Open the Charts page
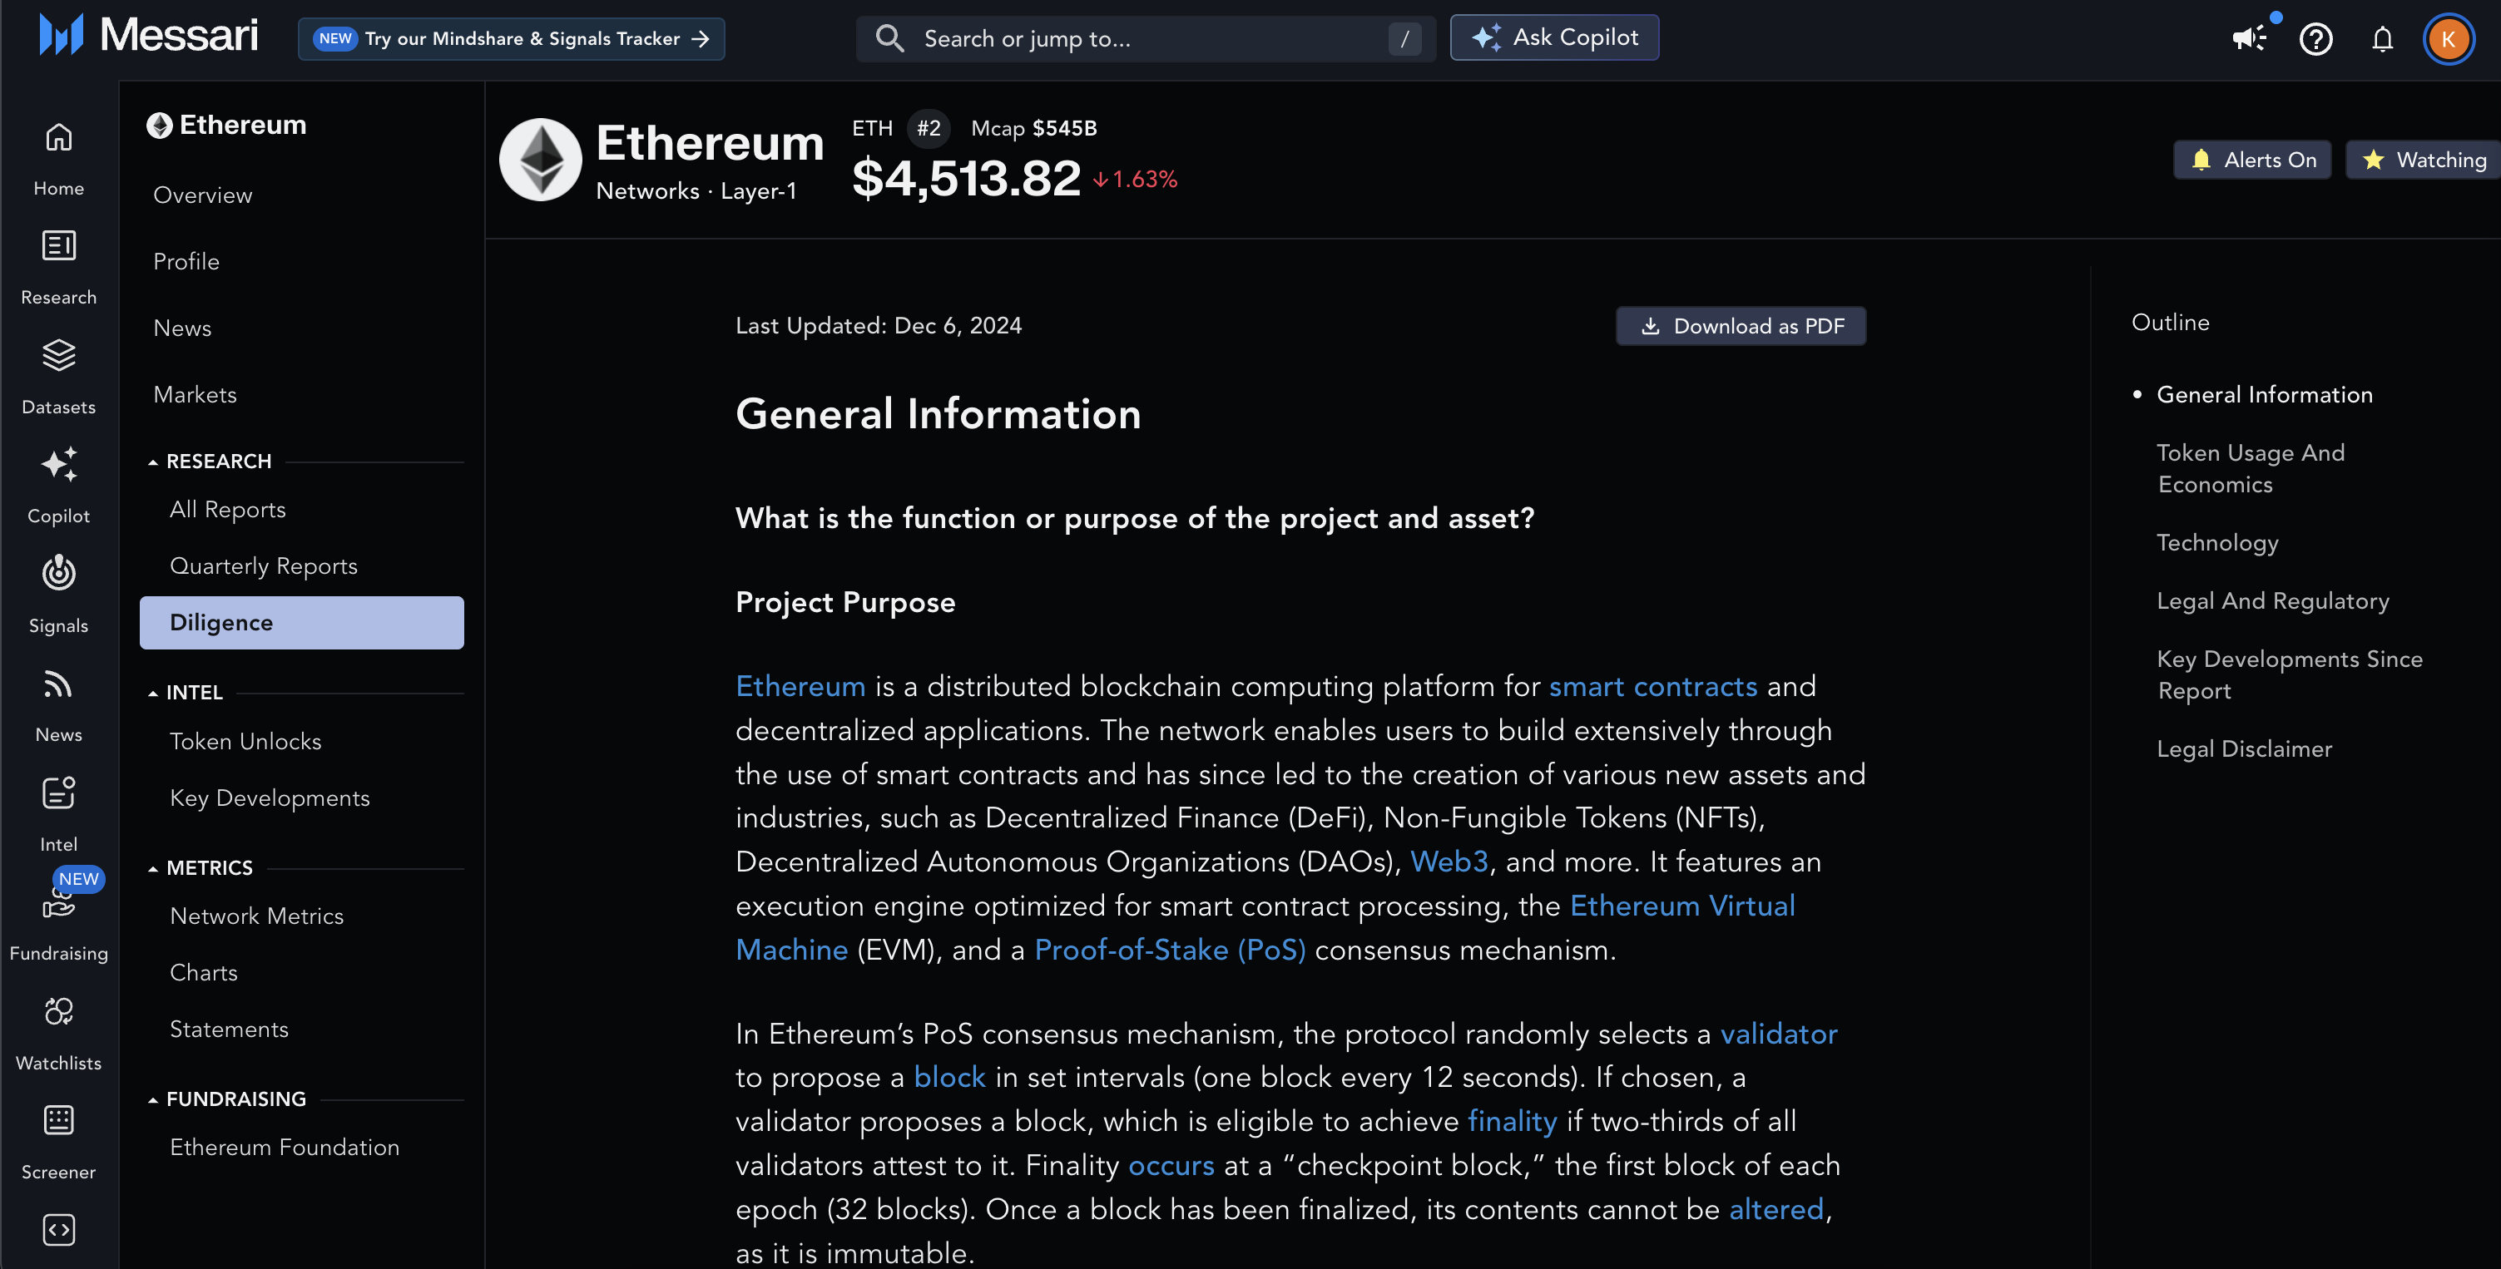Screen dimensions: 2501x1269 pyautogui.click(x=204, y=972)
